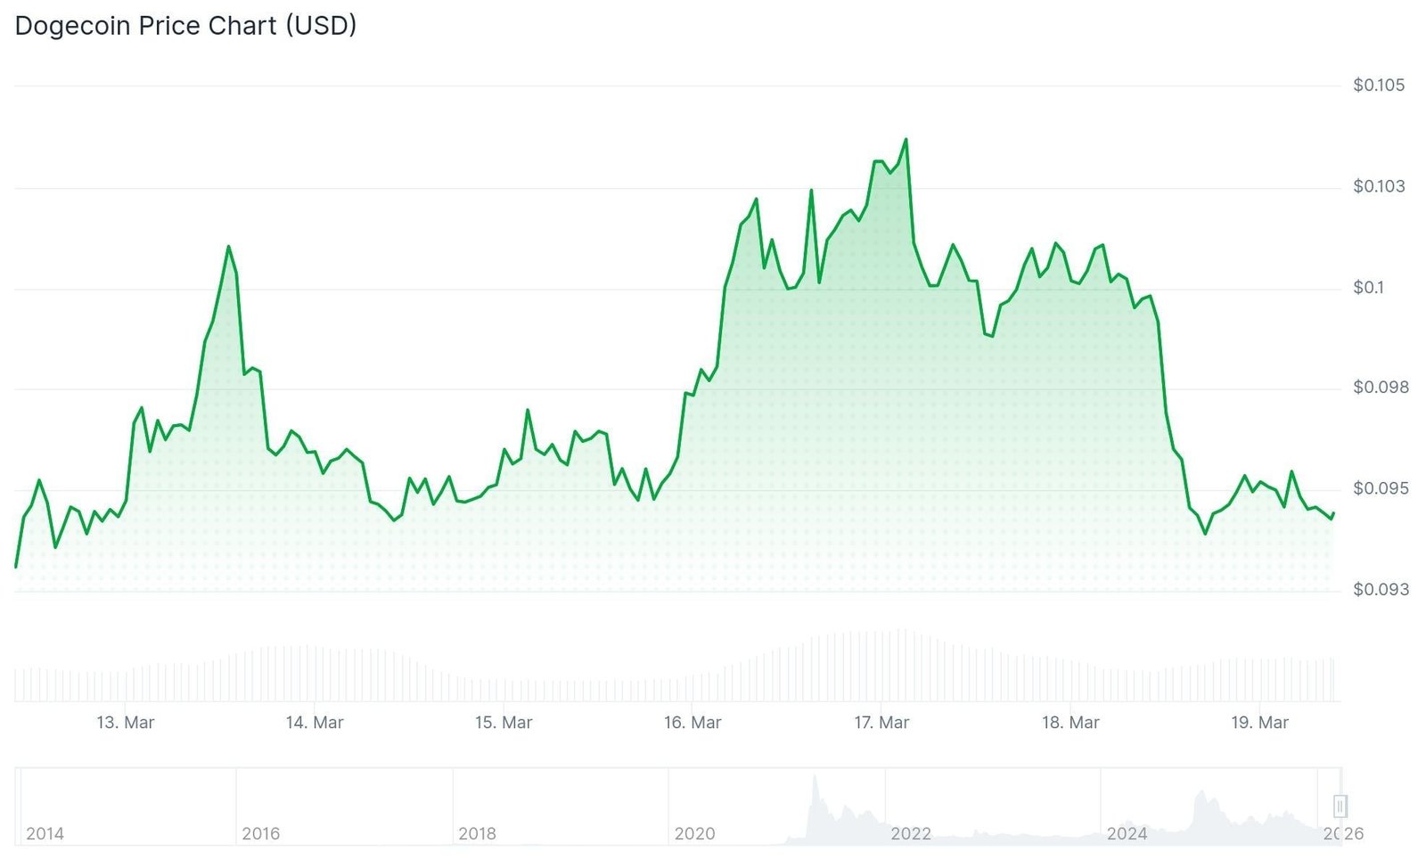Click the 2018 label in the navigator
The height and width of the screenshot is (867, 1426).
pos(477,834)
